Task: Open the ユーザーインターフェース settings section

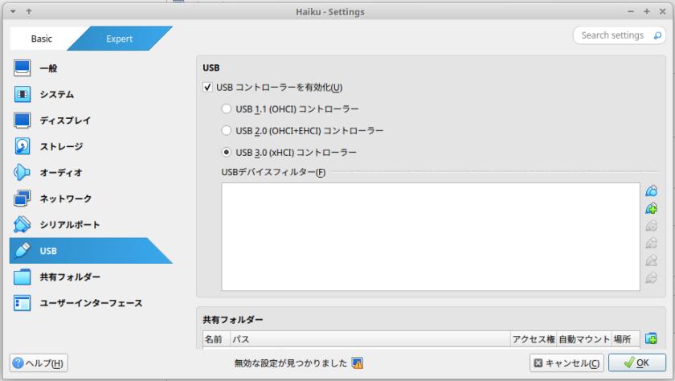Action: (x=90, y=303)
